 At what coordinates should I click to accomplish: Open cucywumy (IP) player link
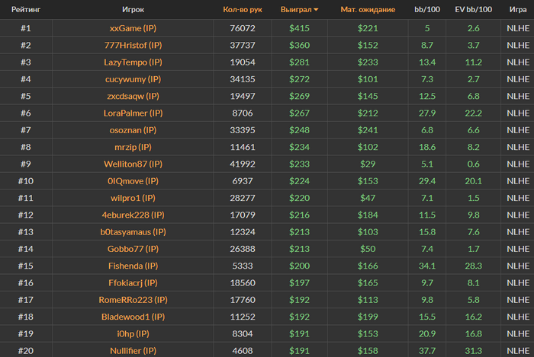[133, 79]
